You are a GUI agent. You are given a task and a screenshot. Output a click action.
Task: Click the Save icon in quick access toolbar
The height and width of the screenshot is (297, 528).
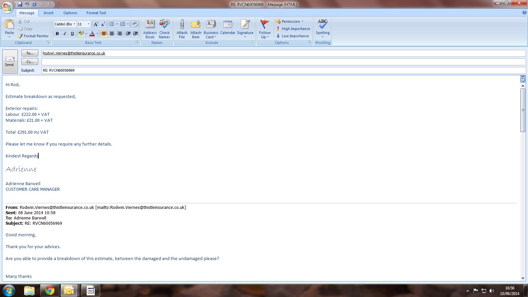20,4
